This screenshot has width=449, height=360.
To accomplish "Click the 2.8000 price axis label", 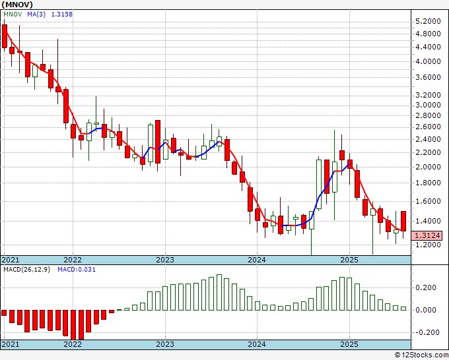I will click(428, 115).
